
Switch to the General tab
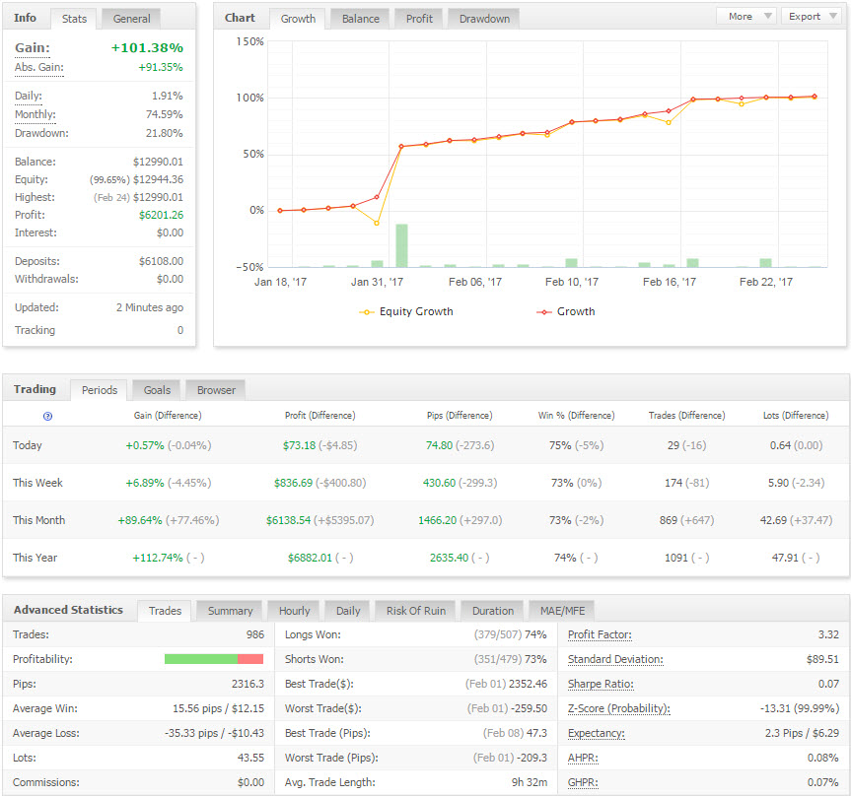131,19
